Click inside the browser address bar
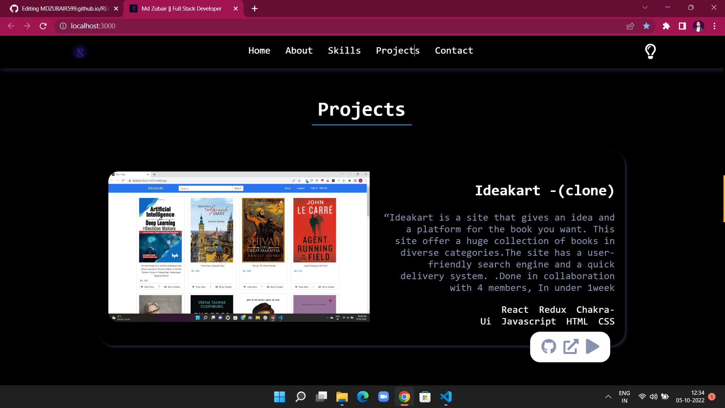 point(151,26)
